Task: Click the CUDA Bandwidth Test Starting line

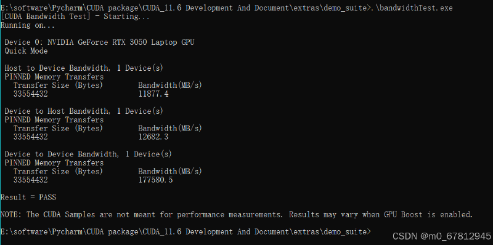Action: (75, 17)
